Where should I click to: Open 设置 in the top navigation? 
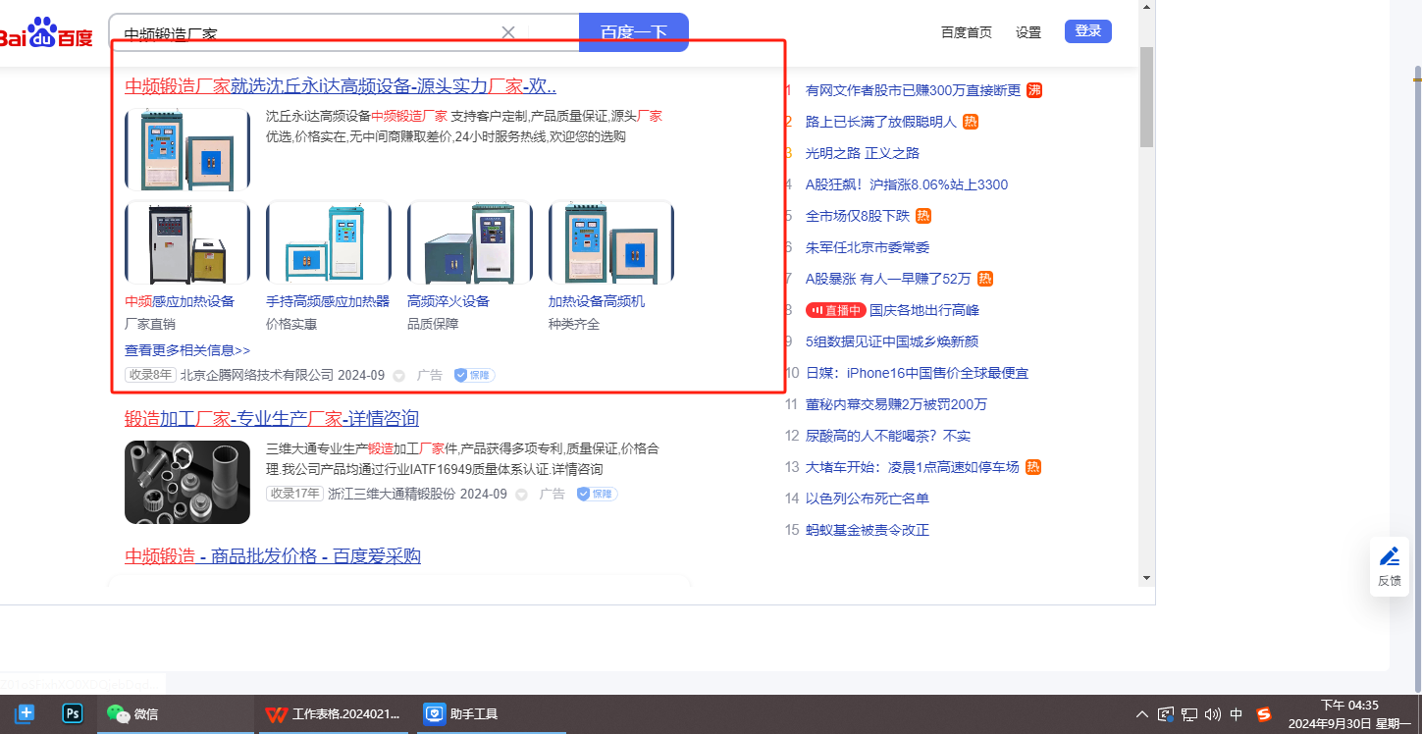pos(1027,32)
